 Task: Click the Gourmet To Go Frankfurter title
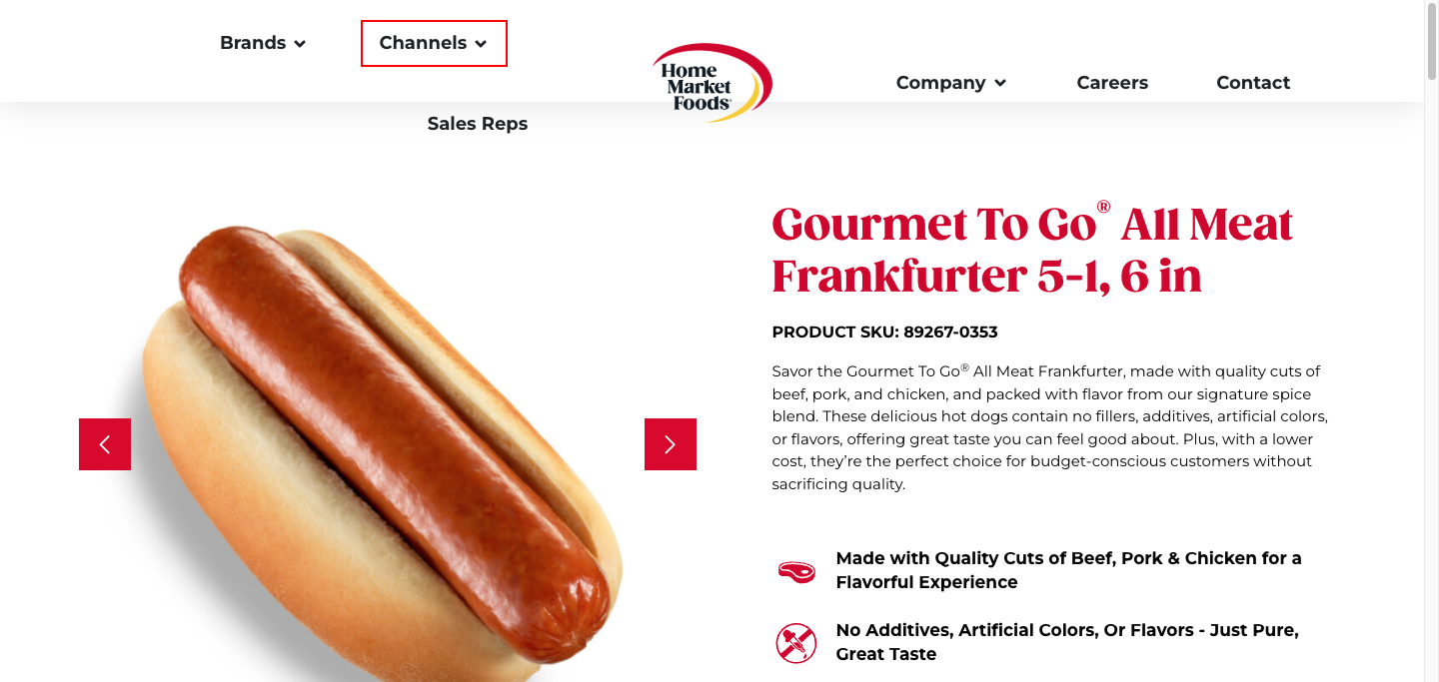[1032, 250]
